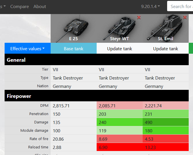Screen dimensions: 193x155
Task: Click the Steyr WT tank thumbnail
Action: coord(120,28)
